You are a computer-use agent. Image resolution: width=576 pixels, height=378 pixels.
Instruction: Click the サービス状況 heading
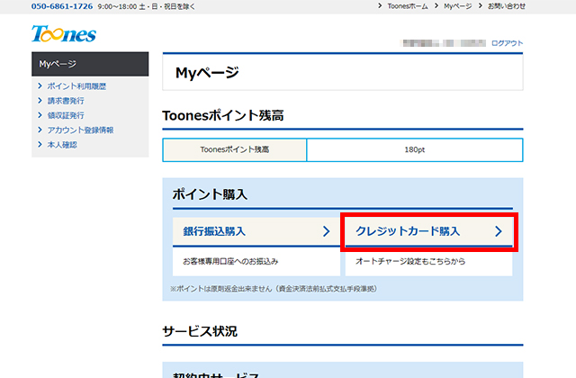pyautogui.click(x=200, y=331)
